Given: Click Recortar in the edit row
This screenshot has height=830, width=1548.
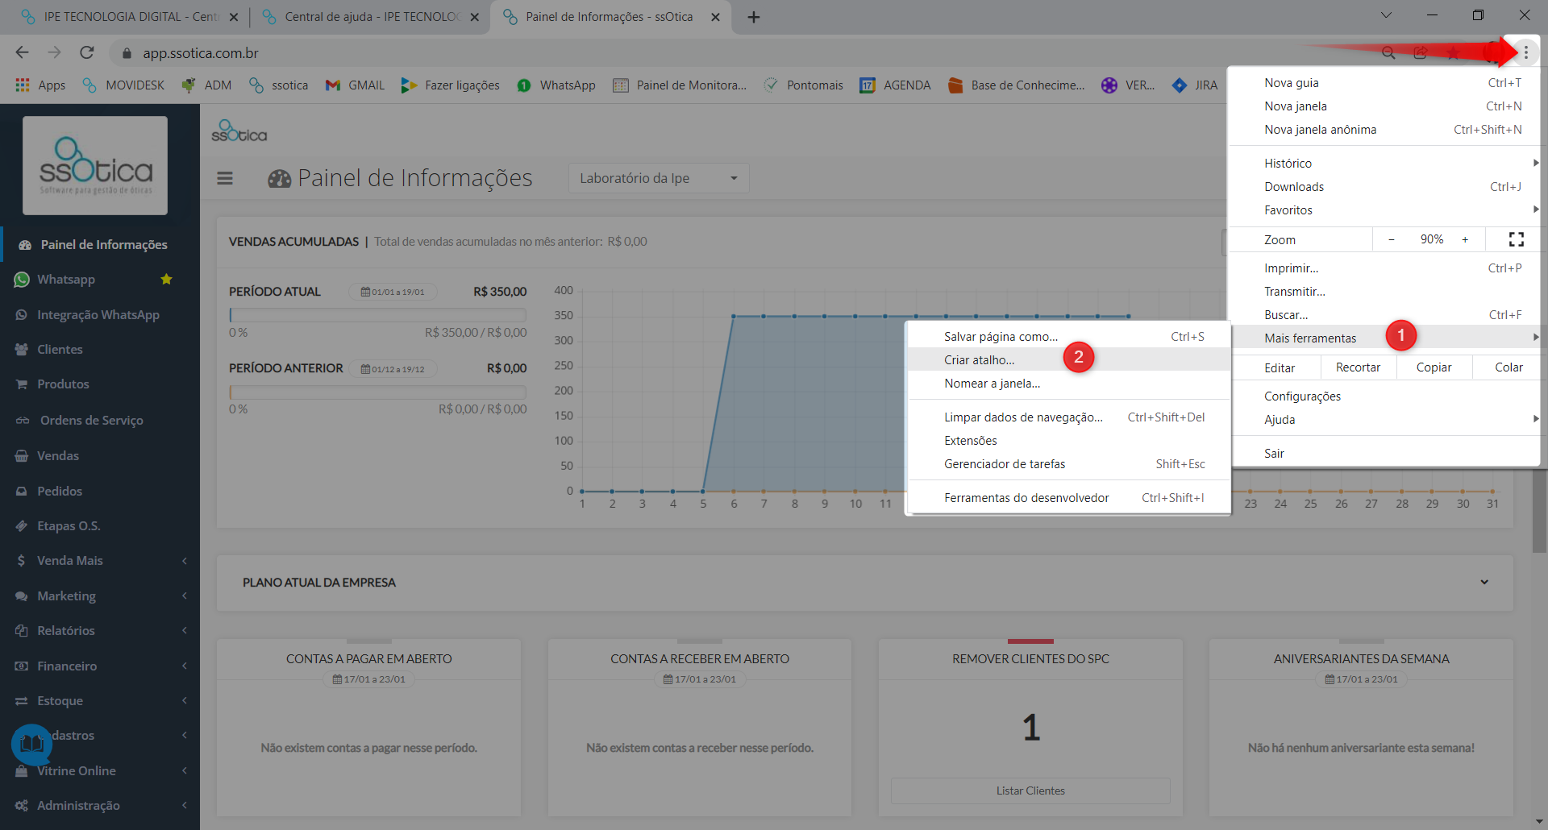Looking at the screenshot, I should click(1358, 367).
